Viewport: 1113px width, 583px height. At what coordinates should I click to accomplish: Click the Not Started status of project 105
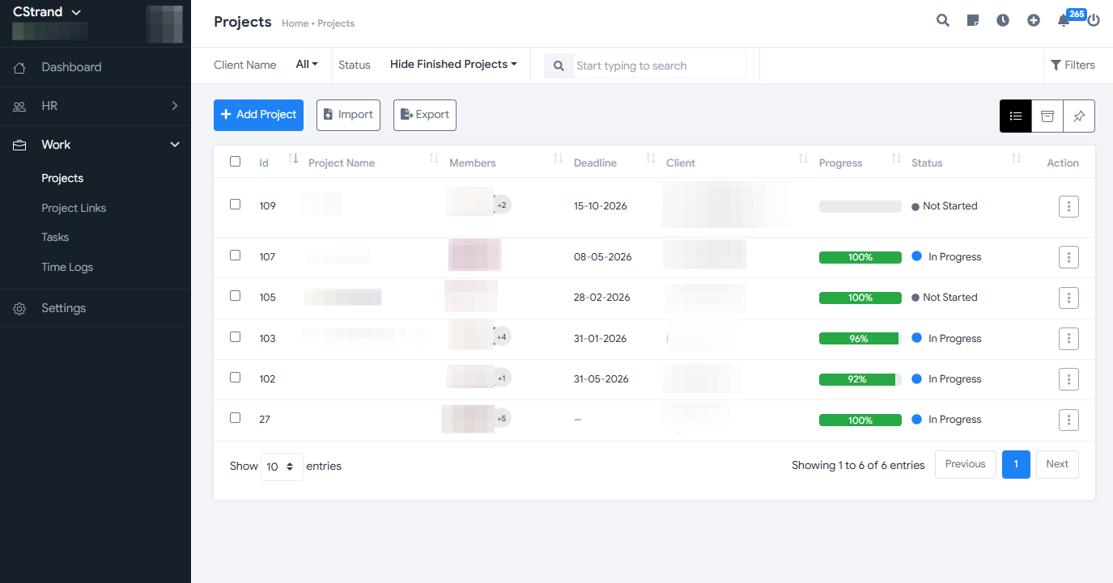[x=945, y=297]
